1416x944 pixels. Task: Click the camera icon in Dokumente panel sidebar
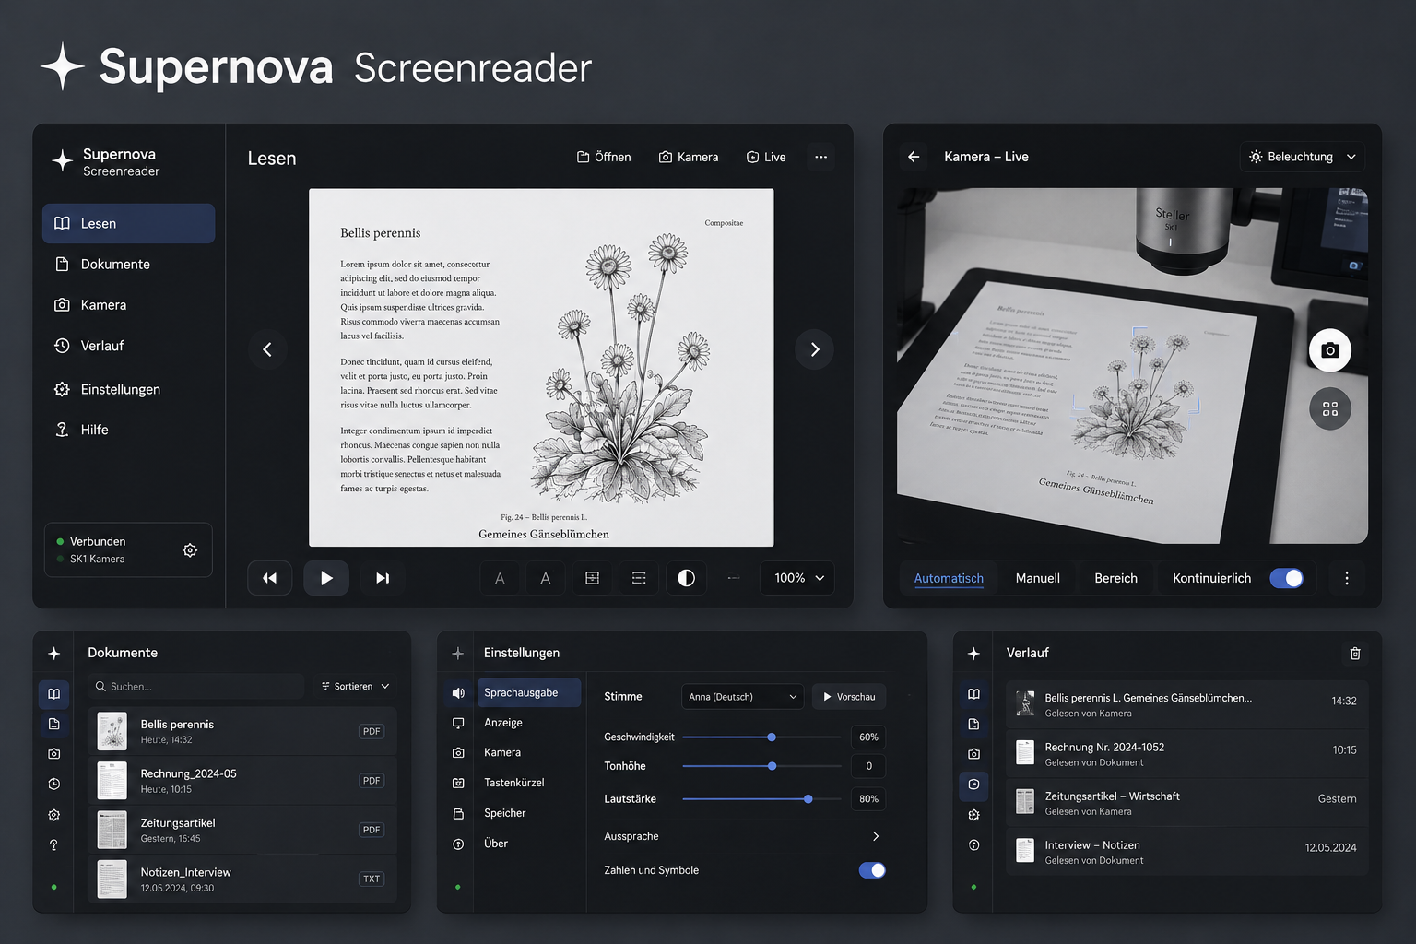point(54,754)
